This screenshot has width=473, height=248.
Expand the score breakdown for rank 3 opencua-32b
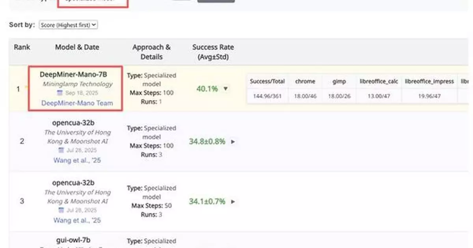tap(233, 201)
